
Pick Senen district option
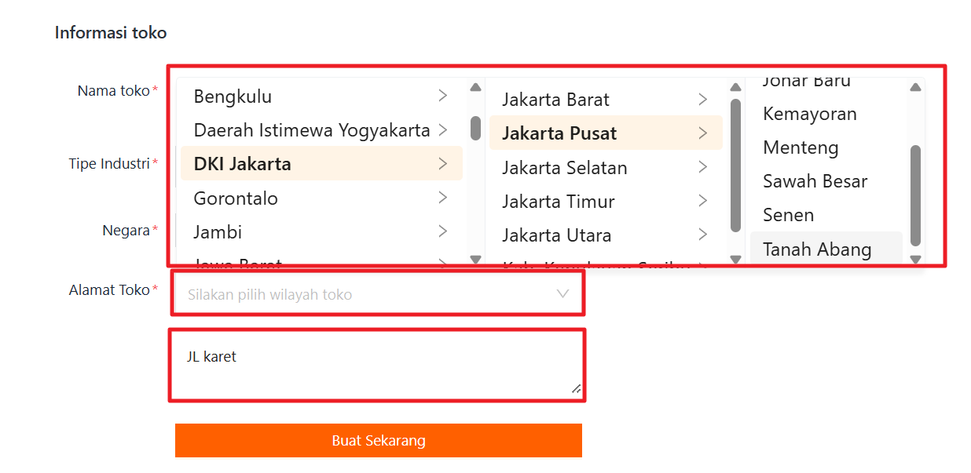point(789,215)
